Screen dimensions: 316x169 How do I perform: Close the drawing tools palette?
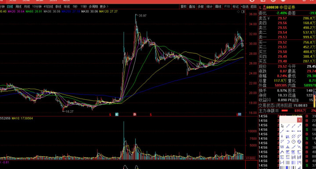click(x=299, y=120)
